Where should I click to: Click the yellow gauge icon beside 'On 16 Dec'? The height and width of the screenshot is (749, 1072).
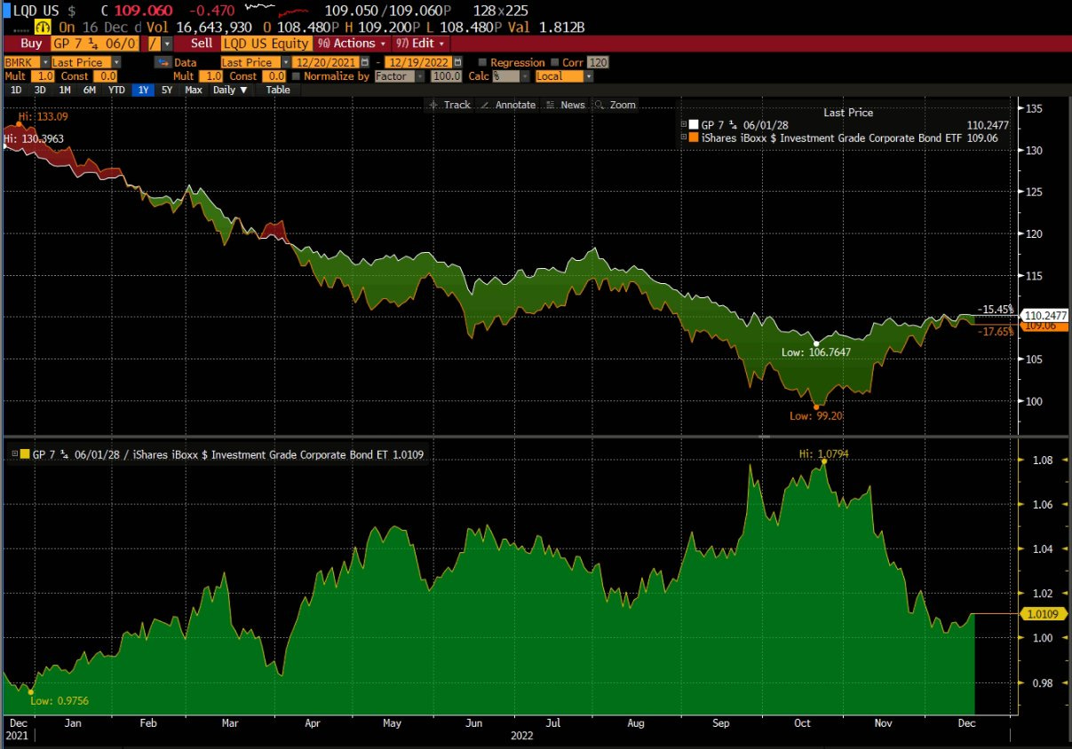click(42, 28)
